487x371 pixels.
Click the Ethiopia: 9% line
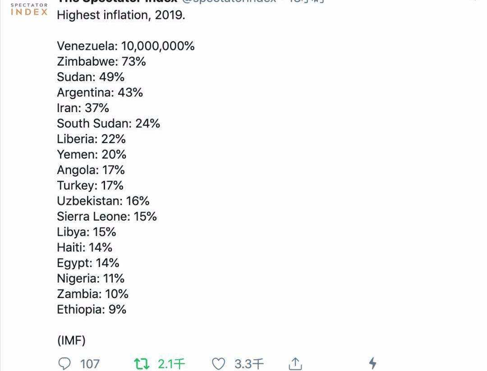pos(92,310)
